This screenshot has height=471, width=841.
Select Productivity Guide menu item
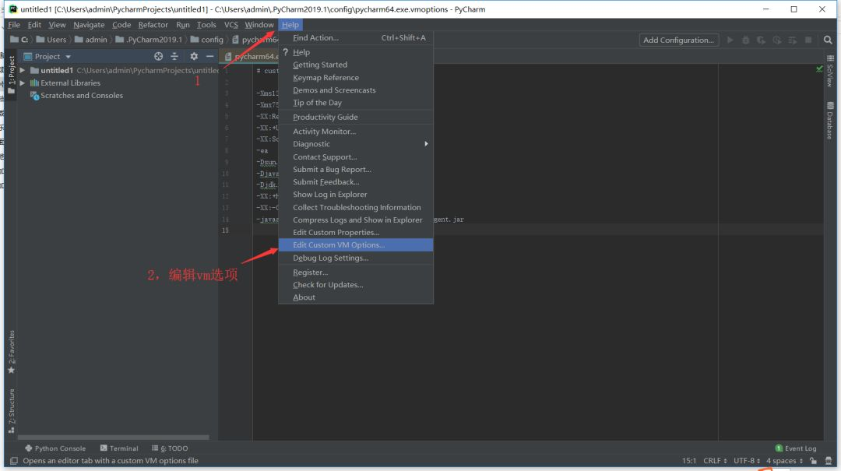click(356, 117)
